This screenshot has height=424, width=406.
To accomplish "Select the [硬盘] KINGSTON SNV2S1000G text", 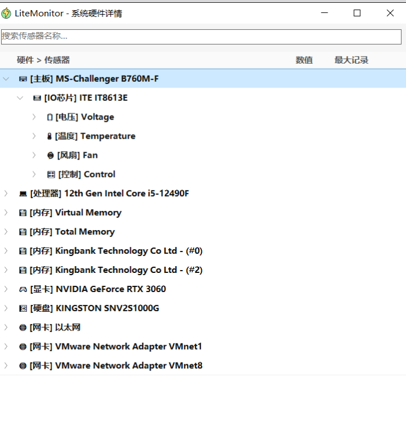I will click(95, 308).
